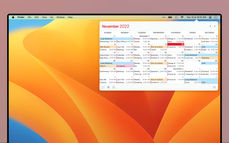Viewport: 229px width, 143px height.
Task: Open the Go menu
Action: 52,17
